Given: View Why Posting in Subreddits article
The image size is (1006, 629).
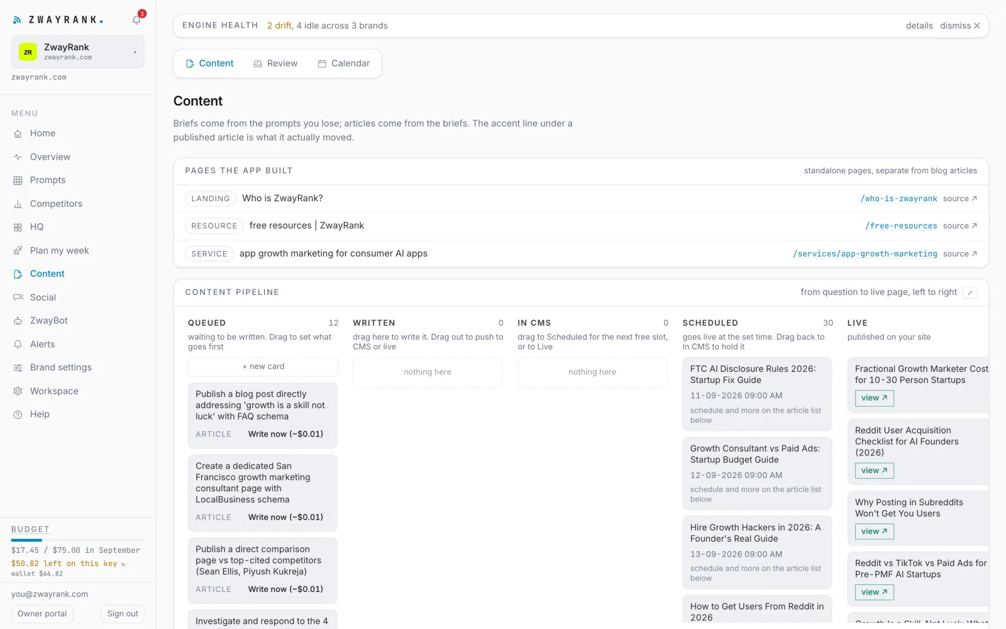Looking at the screenshot, I should (x=874, y=532).
